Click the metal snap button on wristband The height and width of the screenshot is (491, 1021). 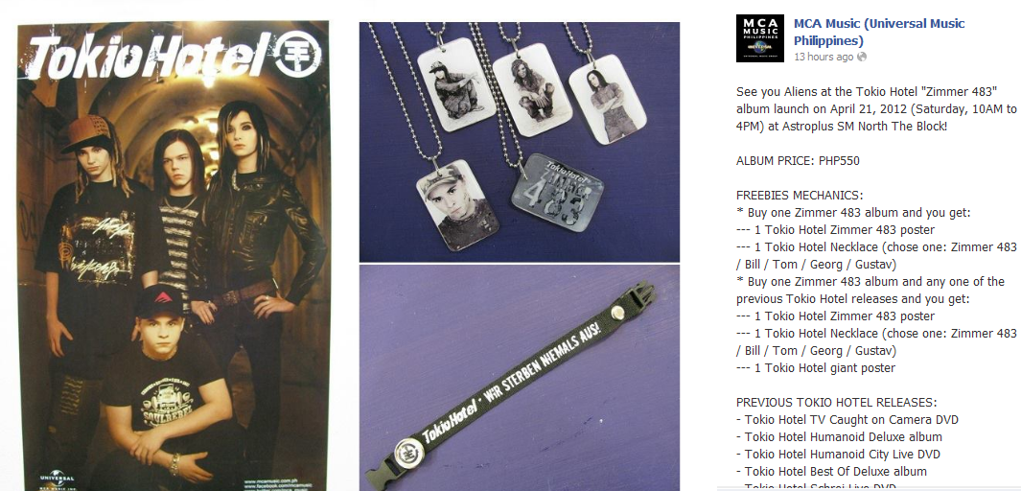[616, 314]
